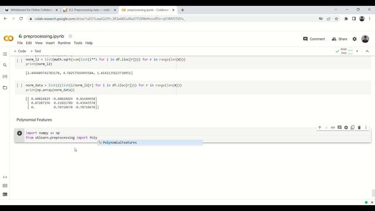
Task: Open the View menu
Action: (39, 43)
